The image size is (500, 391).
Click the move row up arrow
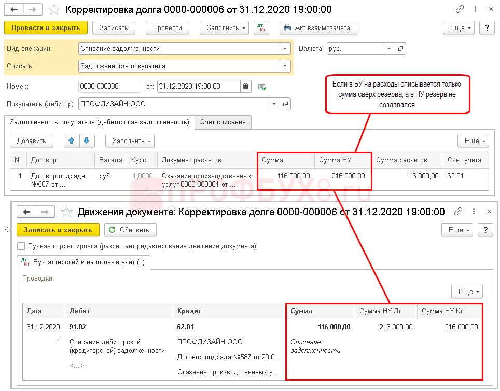click(71, 141)
